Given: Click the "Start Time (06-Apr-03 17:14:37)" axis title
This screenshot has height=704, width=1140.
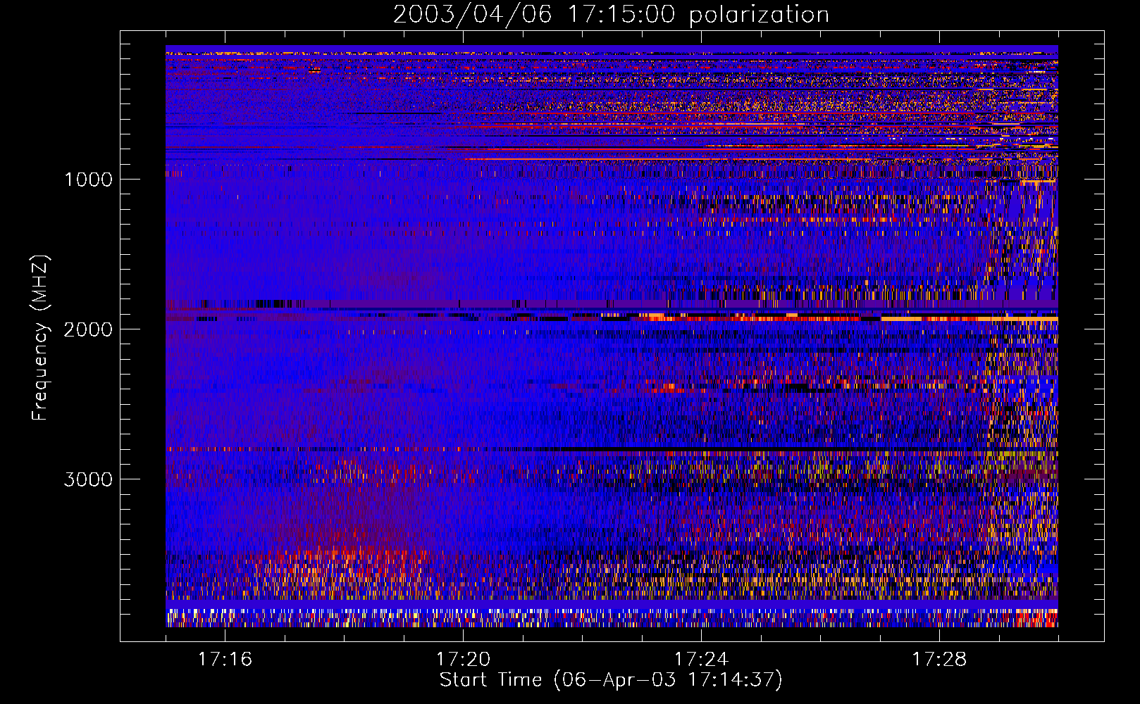Looking at the screenshot, I should tap(611, 680).
